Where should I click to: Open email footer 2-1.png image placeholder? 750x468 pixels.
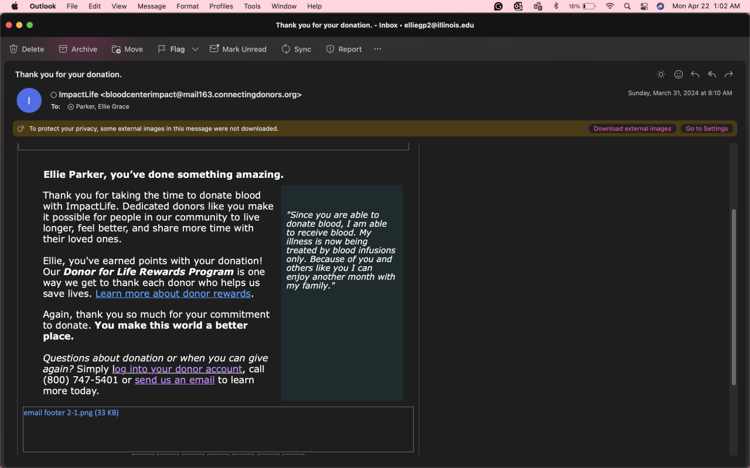(71, 413)
